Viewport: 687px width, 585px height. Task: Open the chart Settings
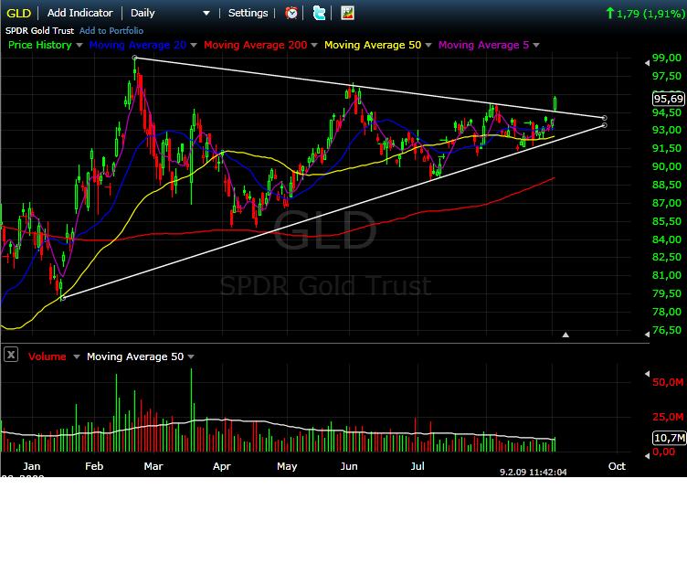tap(248, 13)
